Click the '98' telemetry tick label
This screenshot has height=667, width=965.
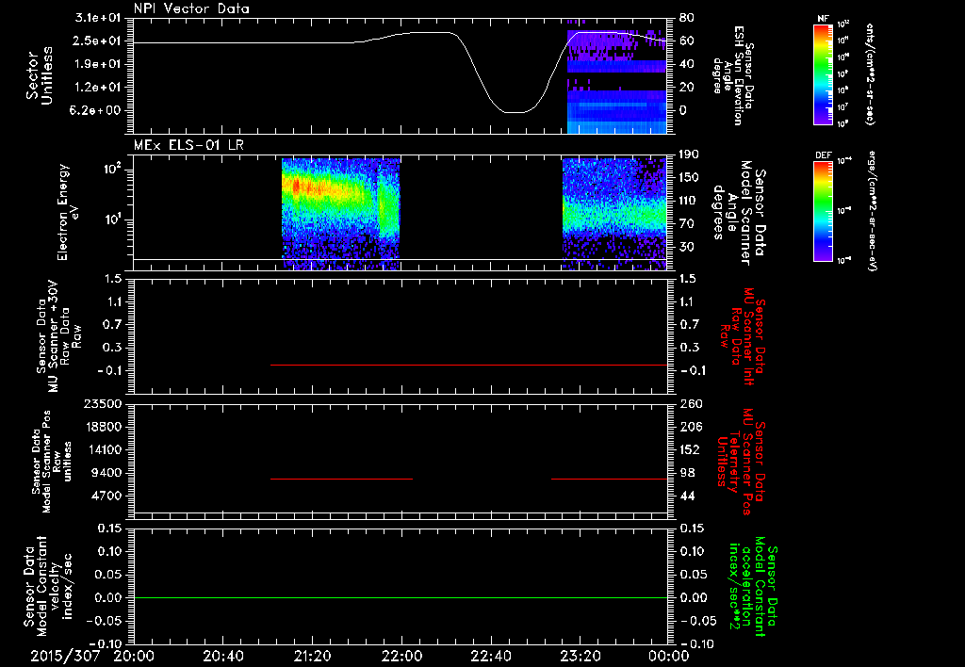click(687, 473)
